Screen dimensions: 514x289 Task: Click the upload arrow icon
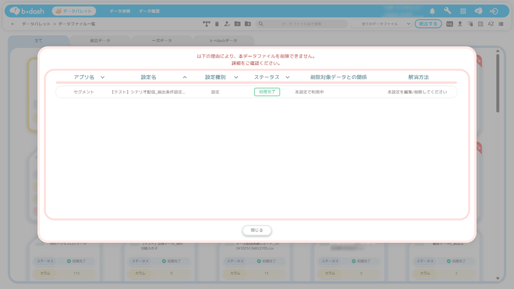click(460, 24)
